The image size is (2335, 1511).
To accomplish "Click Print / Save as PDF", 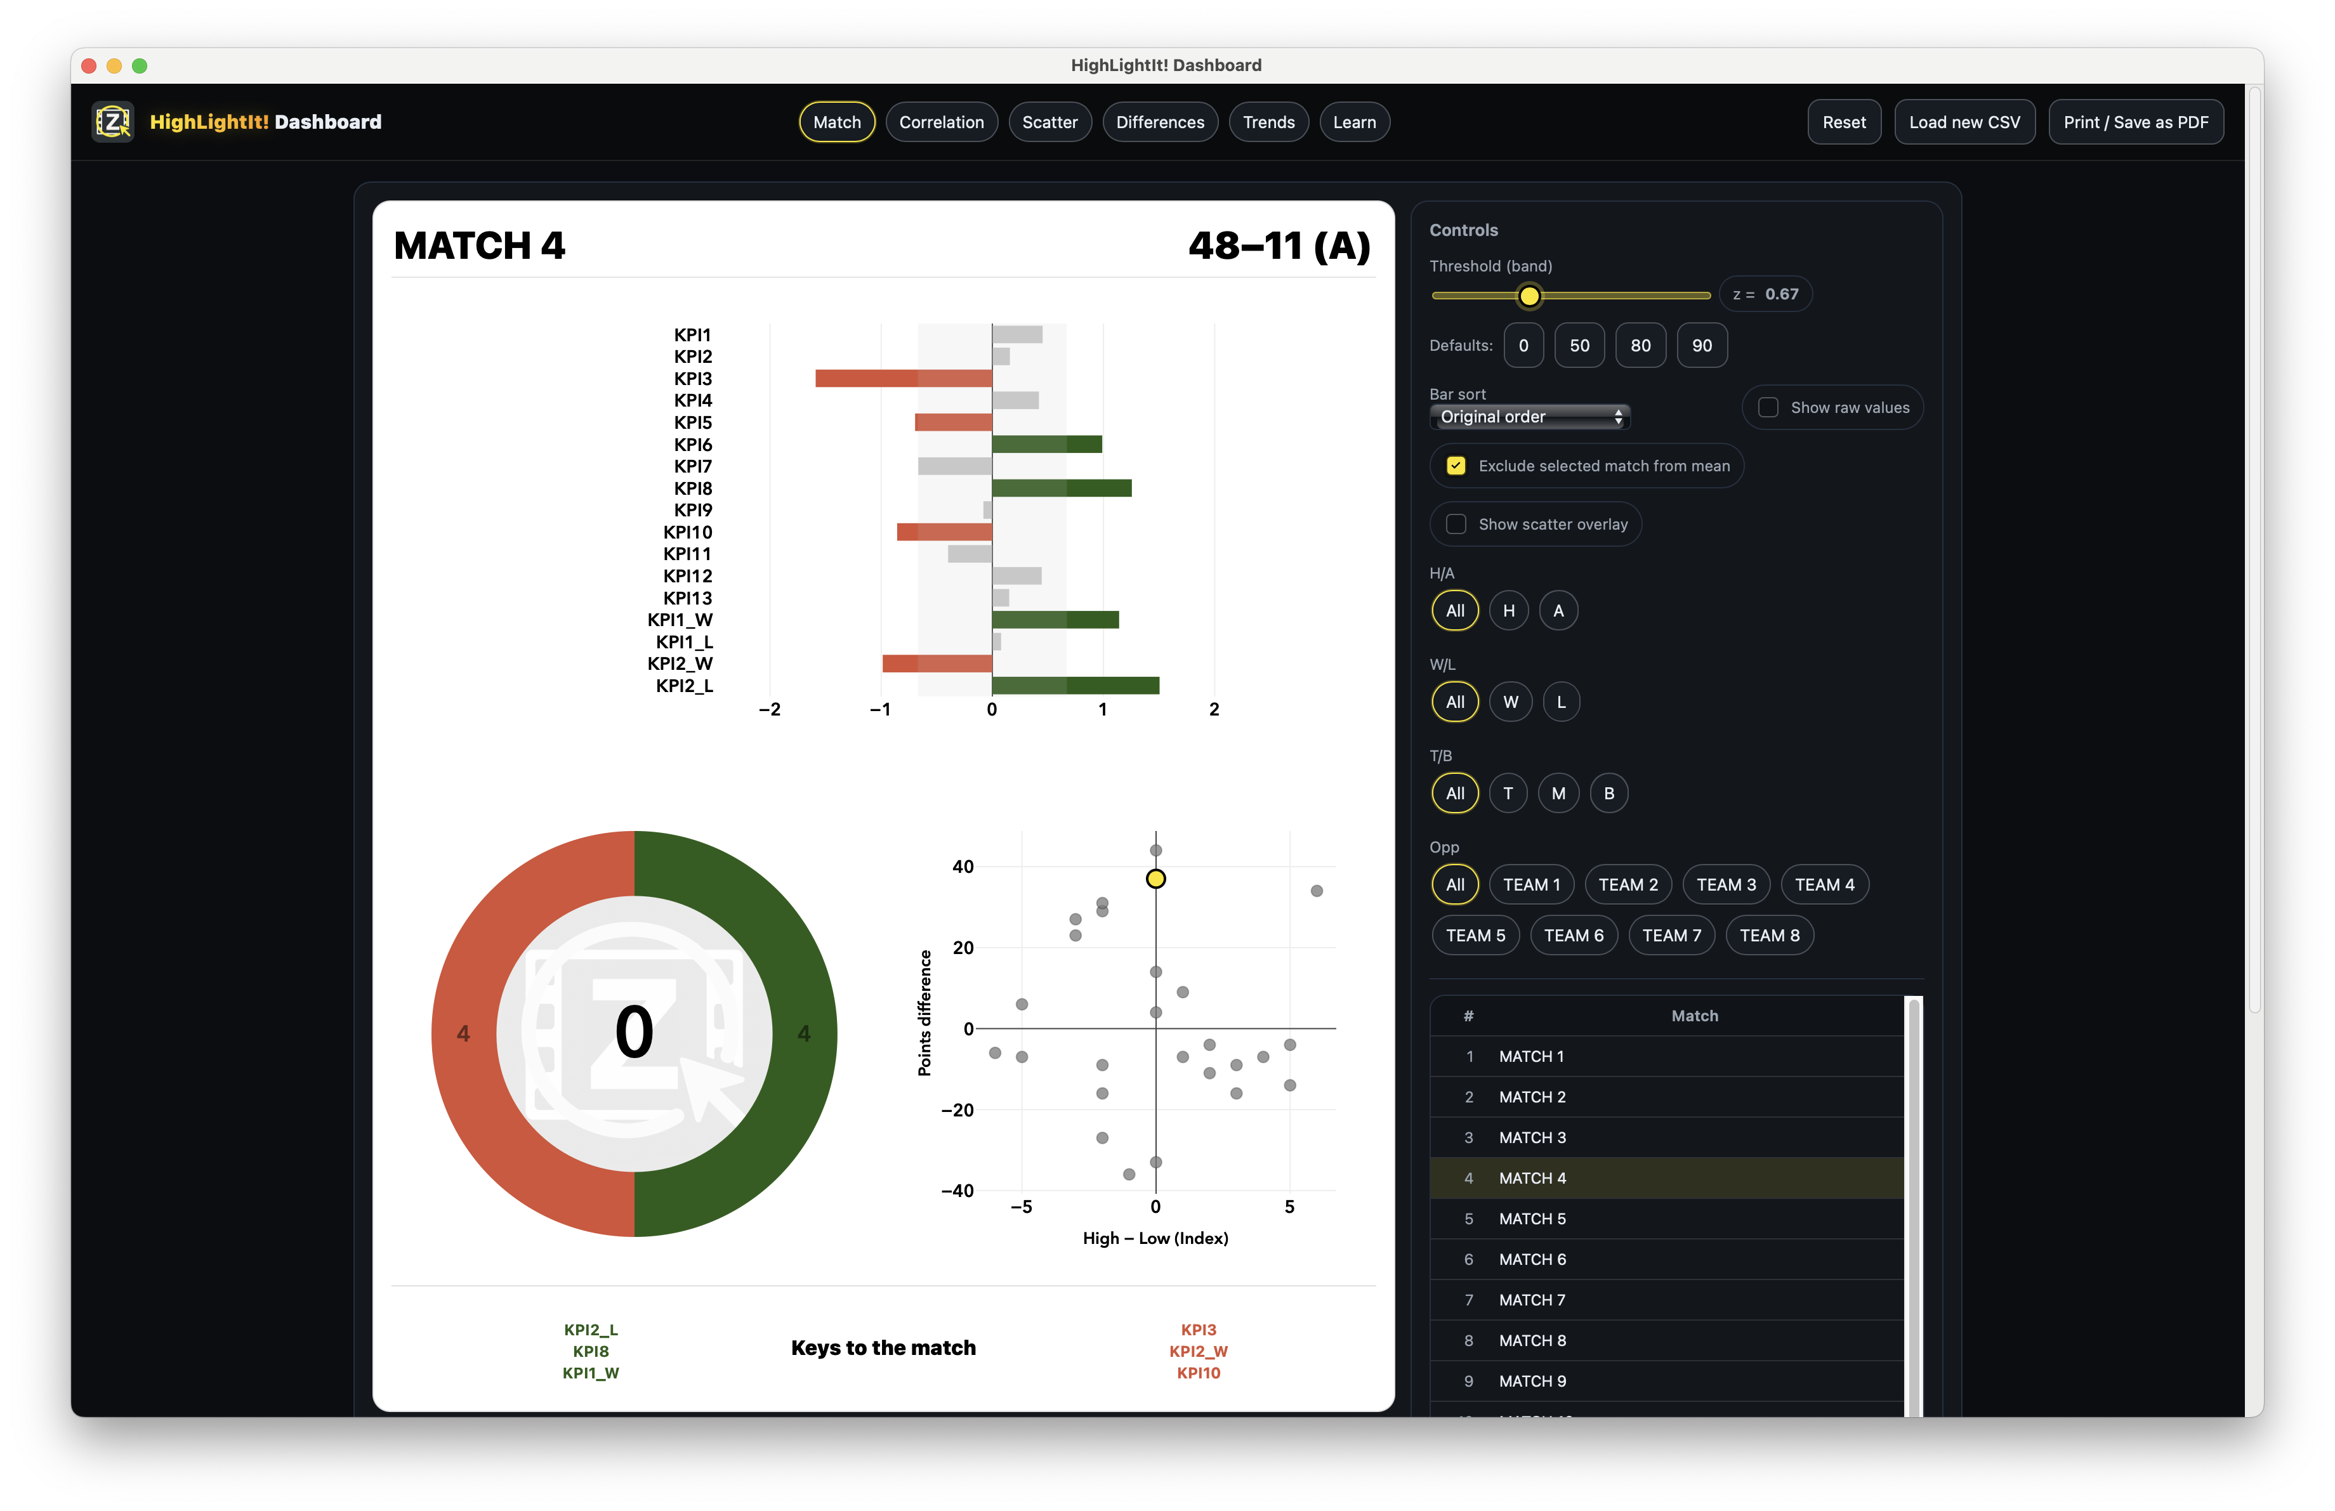I will pyautogui.click(x=2135, y=122).
